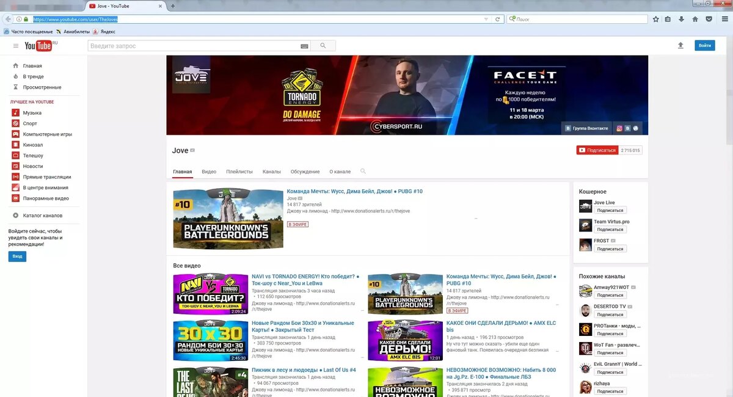Viewport: 733px width, 397px height.
Task: Open NAVI vs TORNADO ENERGY video thumbnail
Action: pyautogui.click(x=210, y=294)
